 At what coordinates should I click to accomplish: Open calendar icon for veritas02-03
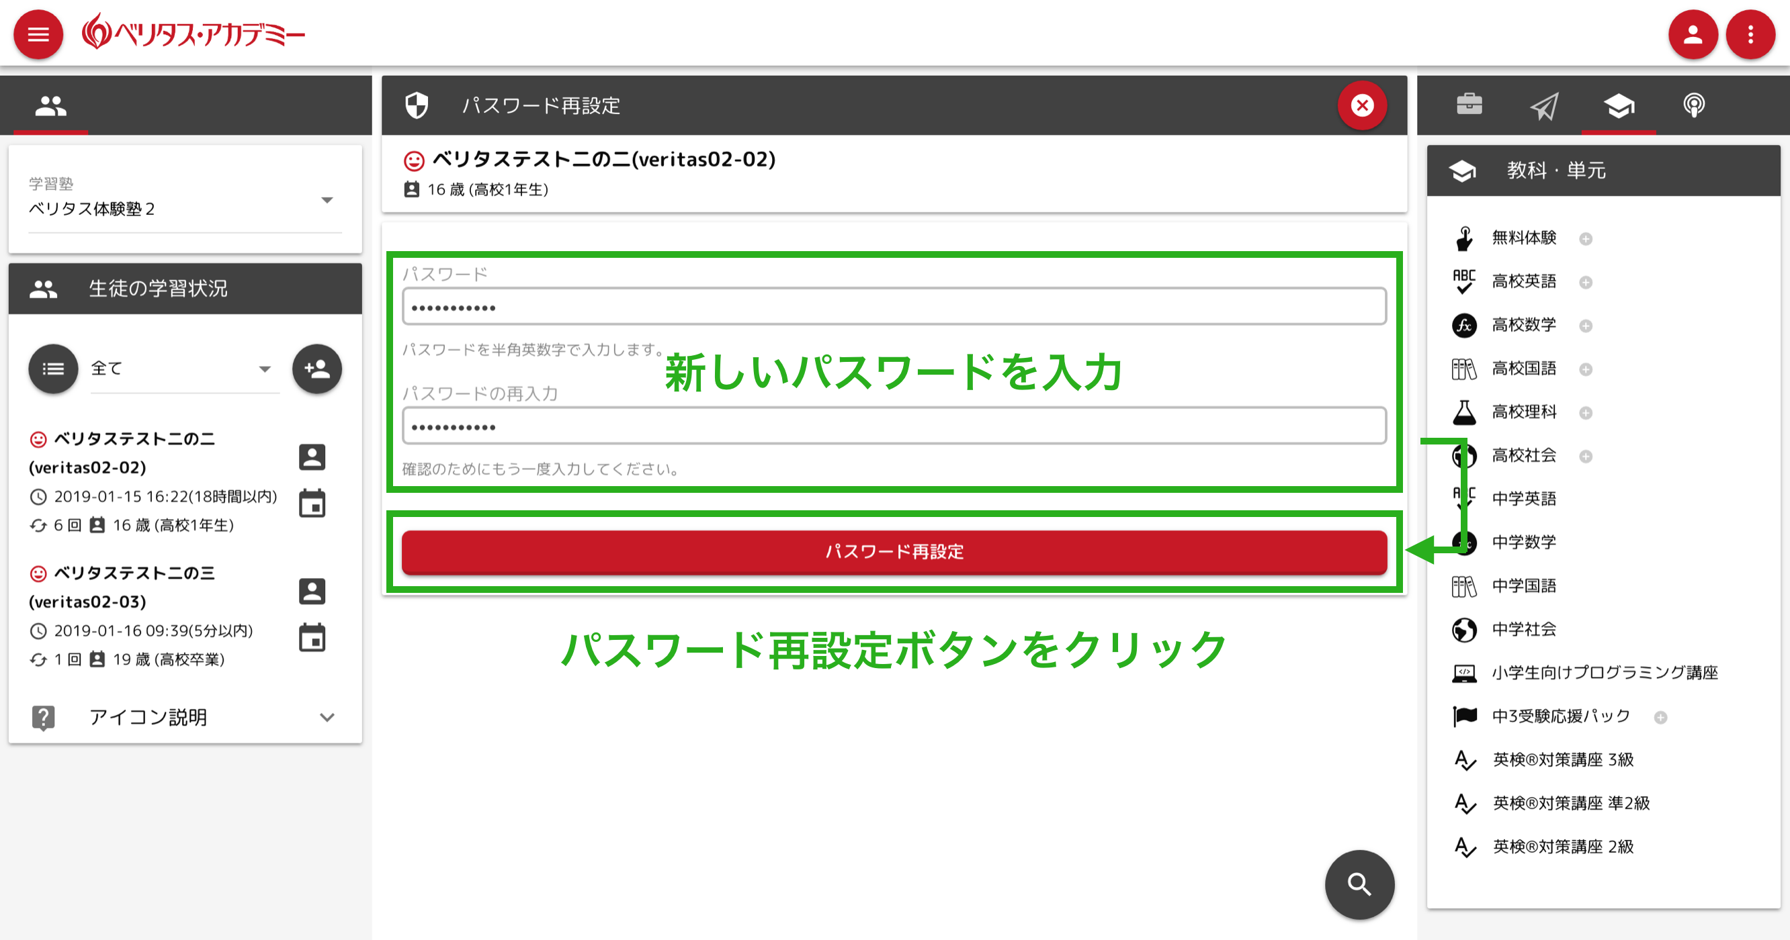(312, 637)
